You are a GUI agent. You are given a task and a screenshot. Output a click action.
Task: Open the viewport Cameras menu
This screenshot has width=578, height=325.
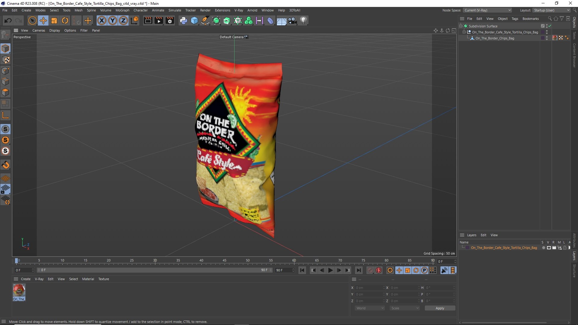coord(39,30)
